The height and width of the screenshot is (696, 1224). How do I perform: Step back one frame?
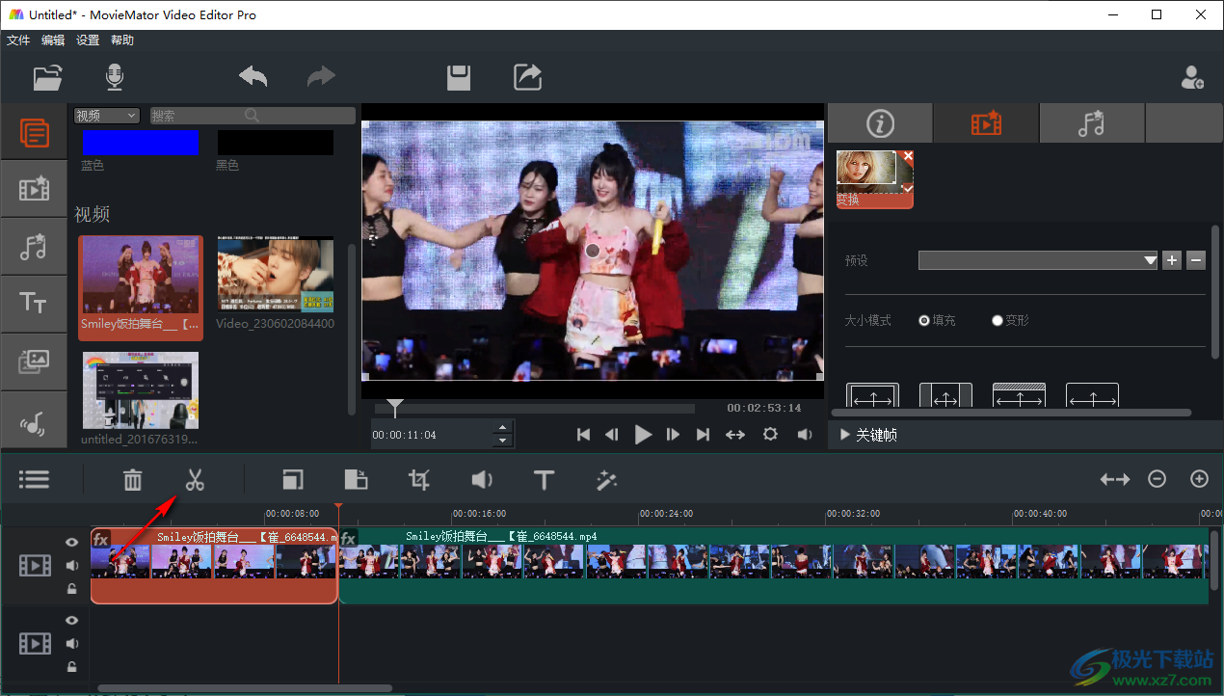[611, 435]
